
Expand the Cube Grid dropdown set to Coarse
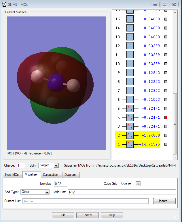tap(138, 184)
